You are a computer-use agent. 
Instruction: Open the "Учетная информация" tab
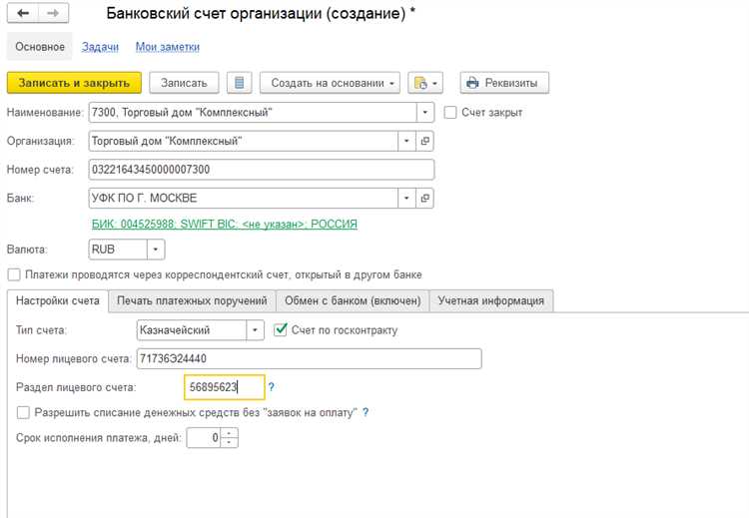point(493,300)
